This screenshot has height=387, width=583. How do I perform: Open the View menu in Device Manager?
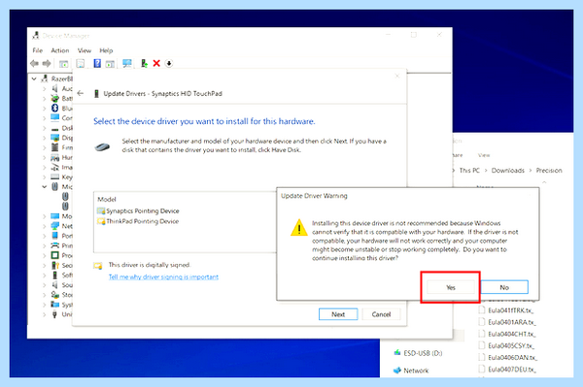coord(85,50)
